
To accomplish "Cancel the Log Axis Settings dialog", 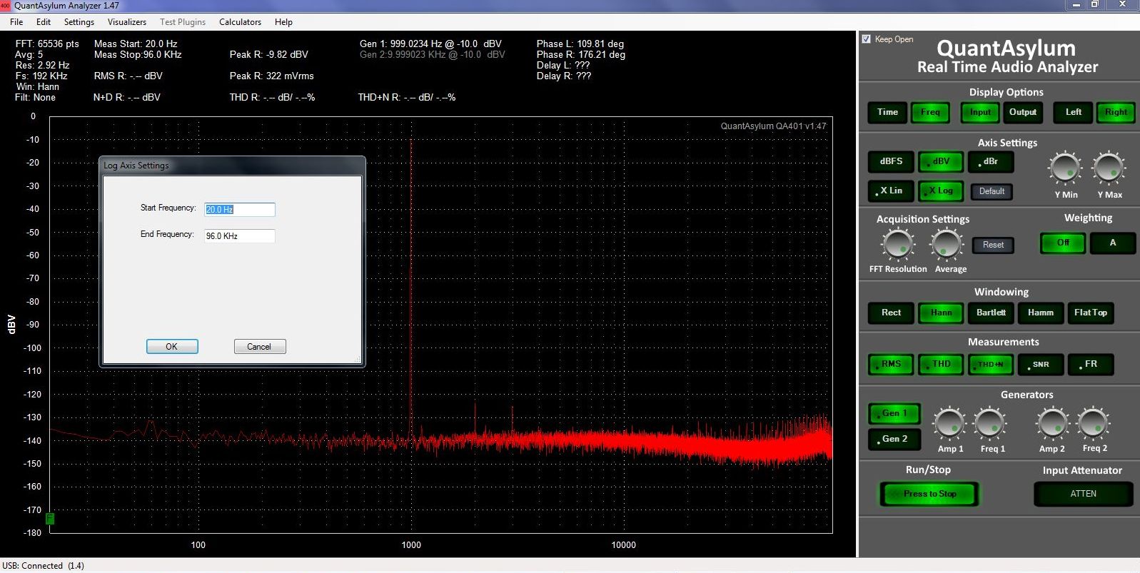I will (260, 347).
